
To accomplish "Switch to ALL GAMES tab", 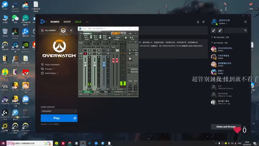I will click(49, 30).
